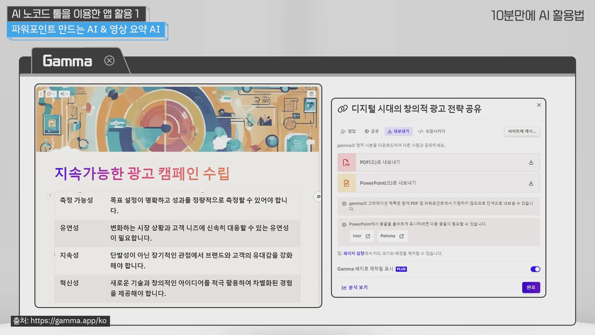
Task: Open 분석 보기 analytics link
Action: pyautogui.click(x=355, y=288)
